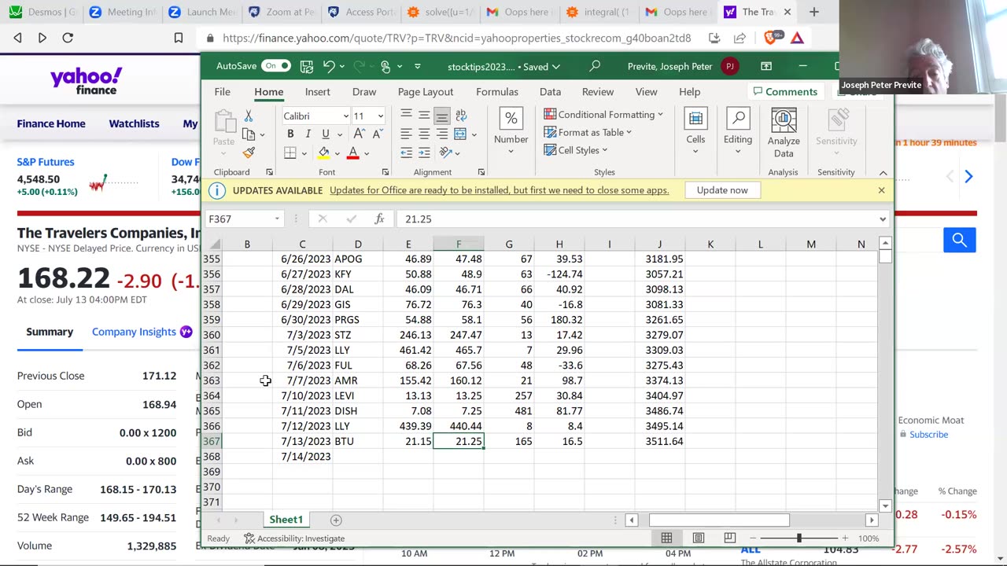Open the Cells group icon

pos(695,119)
